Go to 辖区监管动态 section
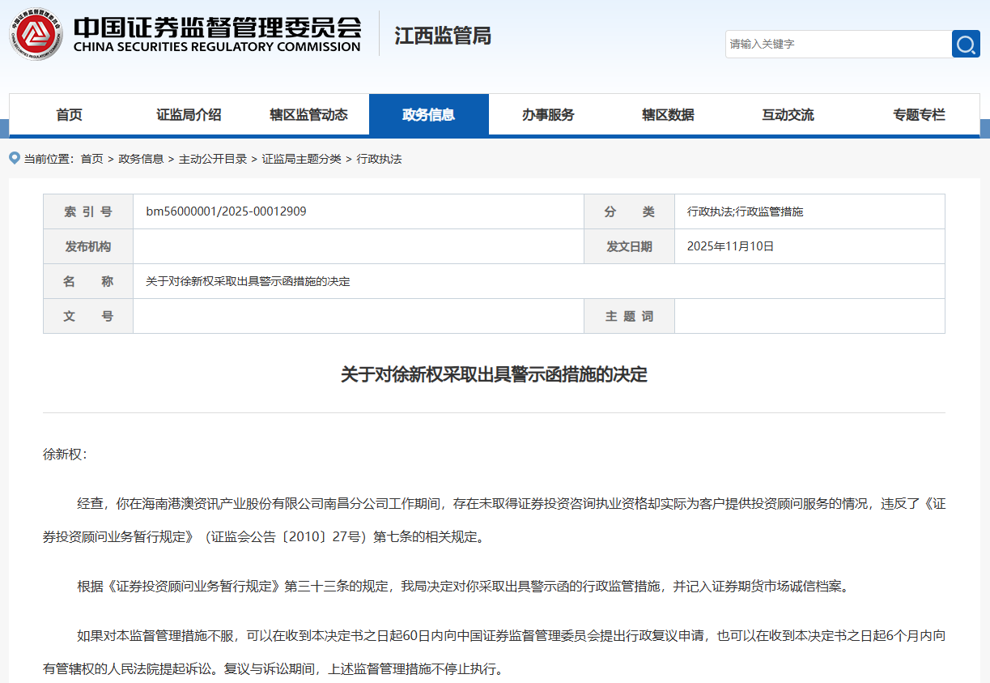990x683 pixels. (308, 115)
